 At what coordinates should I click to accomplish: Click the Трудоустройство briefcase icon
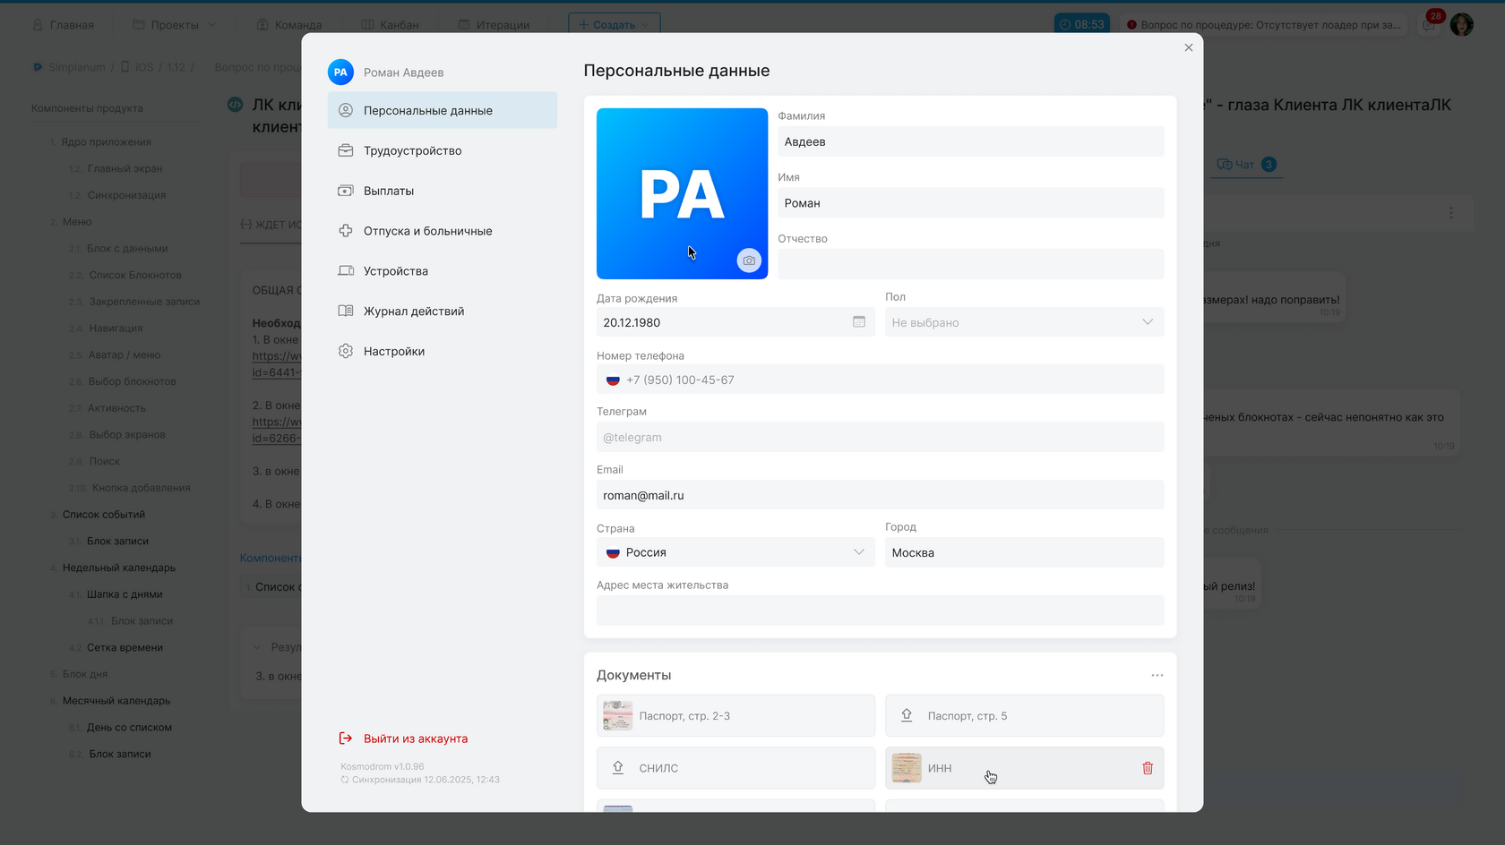click(x=346, y=150)
